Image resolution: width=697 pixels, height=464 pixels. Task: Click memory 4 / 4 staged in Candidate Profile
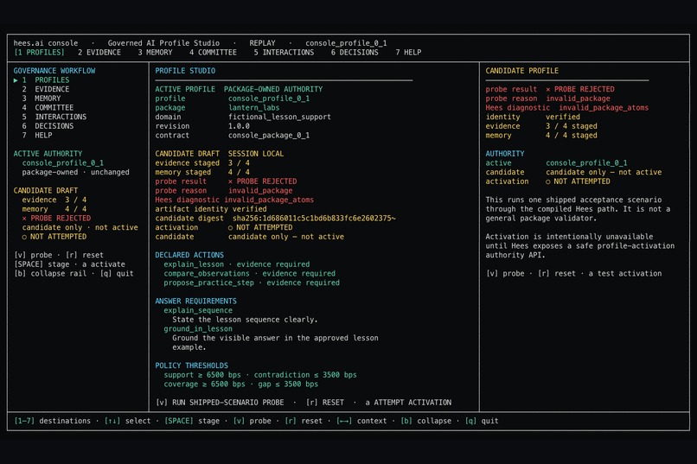(x=541, y=136)
